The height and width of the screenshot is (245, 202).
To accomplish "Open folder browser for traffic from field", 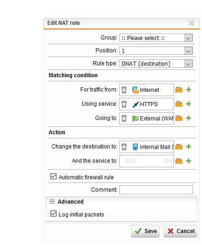I will [x=179, y=90].
